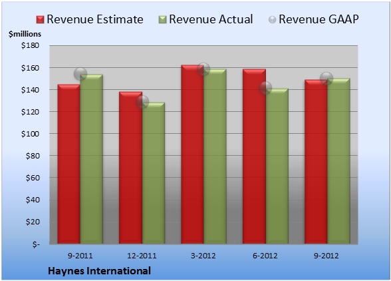Click the '$180' axis value
The image size is (391, 281).
pyautogui.click(x=31, y=45)
